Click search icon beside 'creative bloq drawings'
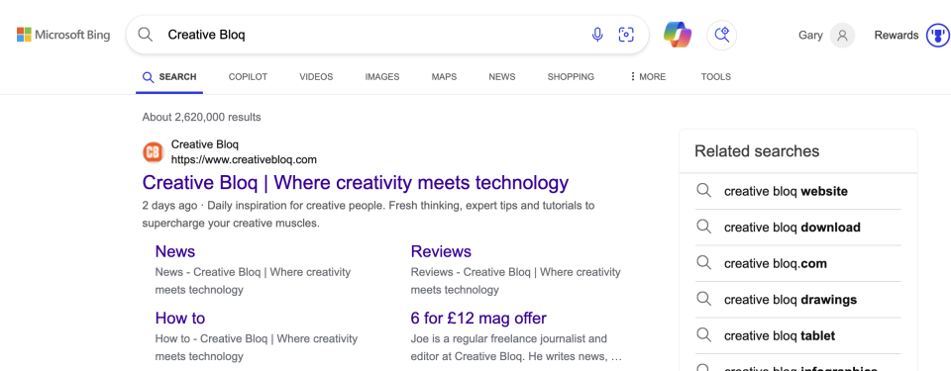The image size is (951, 371). 703,300
